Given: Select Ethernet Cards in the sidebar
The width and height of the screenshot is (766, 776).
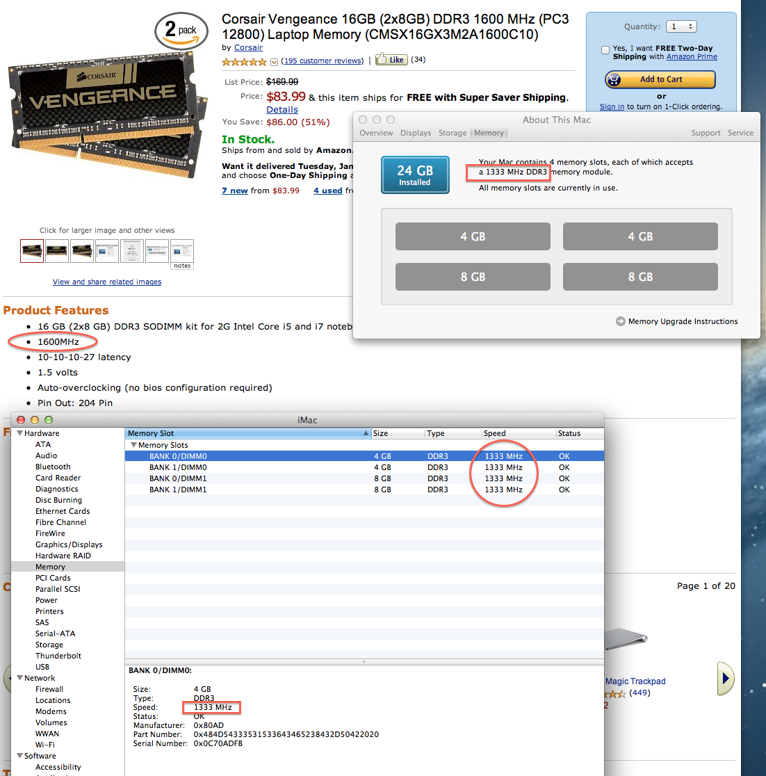Looking at the screenshot, I should [63, 511].
